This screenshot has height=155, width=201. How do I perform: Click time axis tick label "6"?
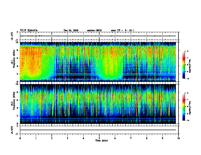click(x=115, y=138)
